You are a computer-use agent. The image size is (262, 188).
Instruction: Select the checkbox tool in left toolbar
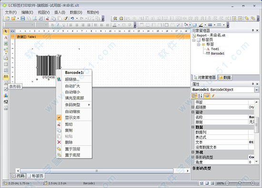tap(6, 89)
